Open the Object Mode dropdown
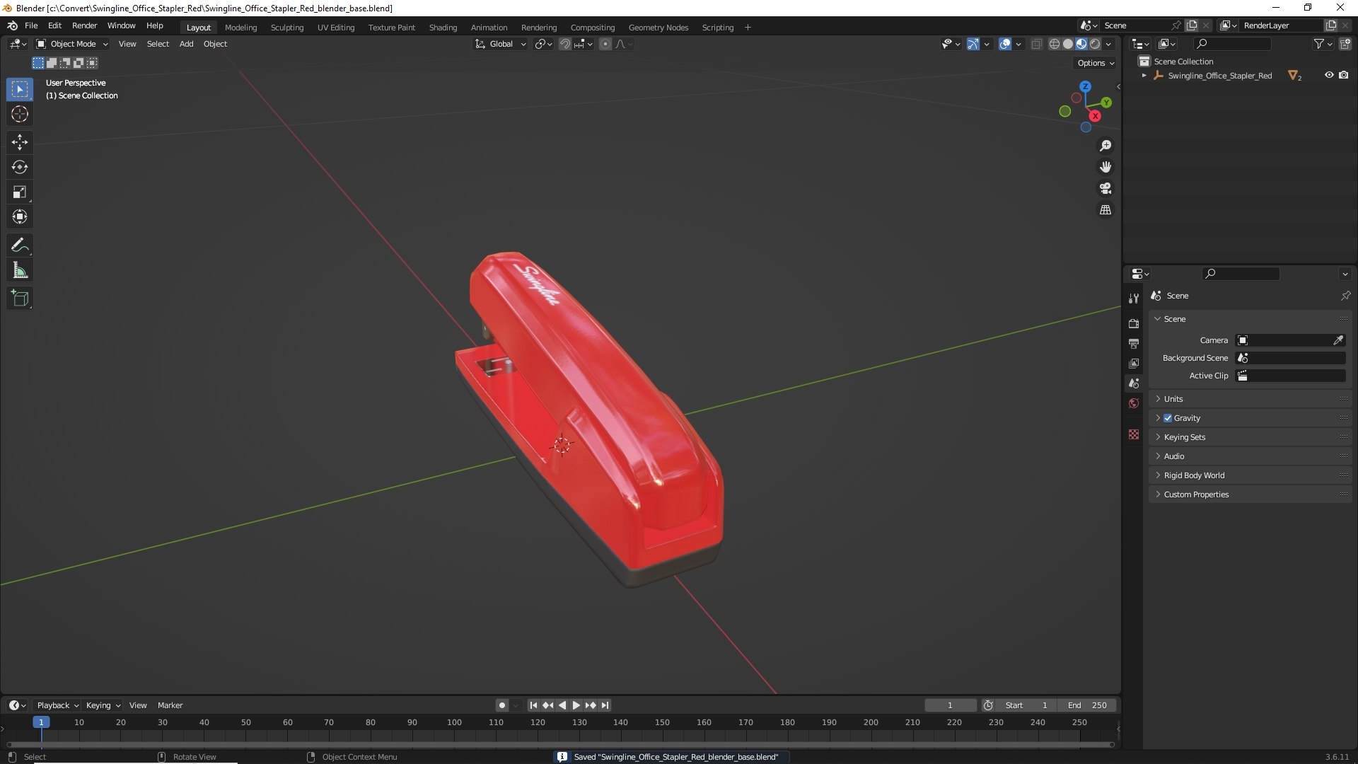The width and height of the screenshot is (1358, 764). click(72, 44)
